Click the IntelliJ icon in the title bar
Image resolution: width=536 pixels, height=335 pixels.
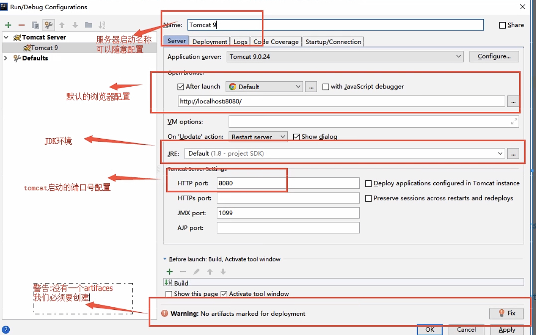[4, 6]
